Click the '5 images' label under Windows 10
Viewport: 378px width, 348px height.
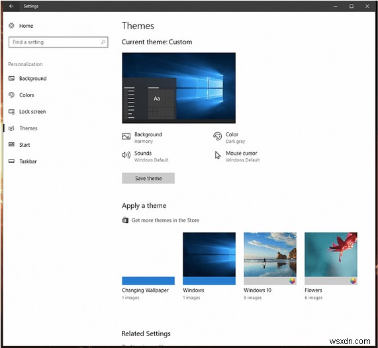(252, 298)
